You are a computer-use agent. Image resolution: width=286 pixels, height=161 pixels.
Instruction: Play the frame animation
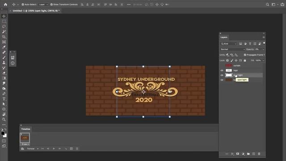click(54, 149)
